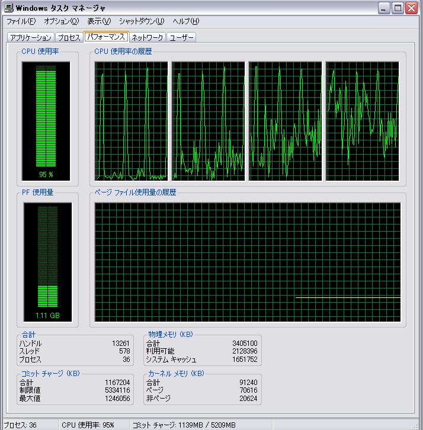Click the third CPU history graph
423x430 pixels.
pyautogui.click(x=286, y=121)
